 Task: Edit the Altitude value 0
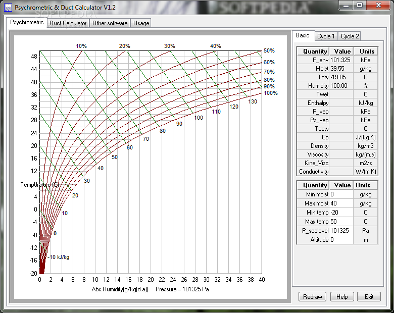click(x=341, y=240)
